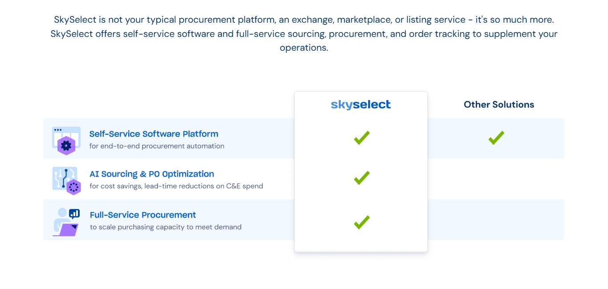
Task: Click the intro line starting 'SkySelect offers self-service'
Action: 304,34
